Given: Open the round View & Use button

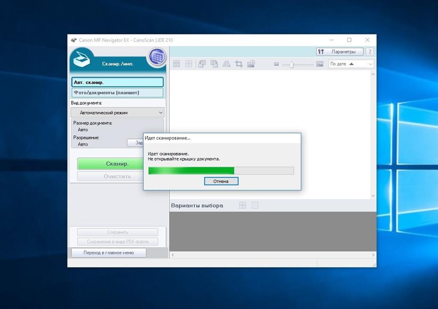Looking at the screenshot, I should 157,57.
